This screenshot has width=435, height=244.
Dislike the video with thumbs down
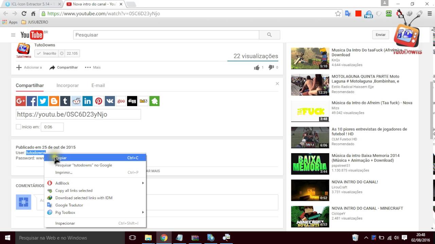(x=271, y=67)
